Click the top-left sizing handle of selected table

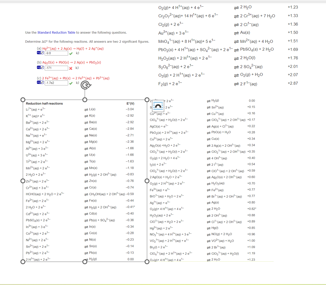click(23, 100)
